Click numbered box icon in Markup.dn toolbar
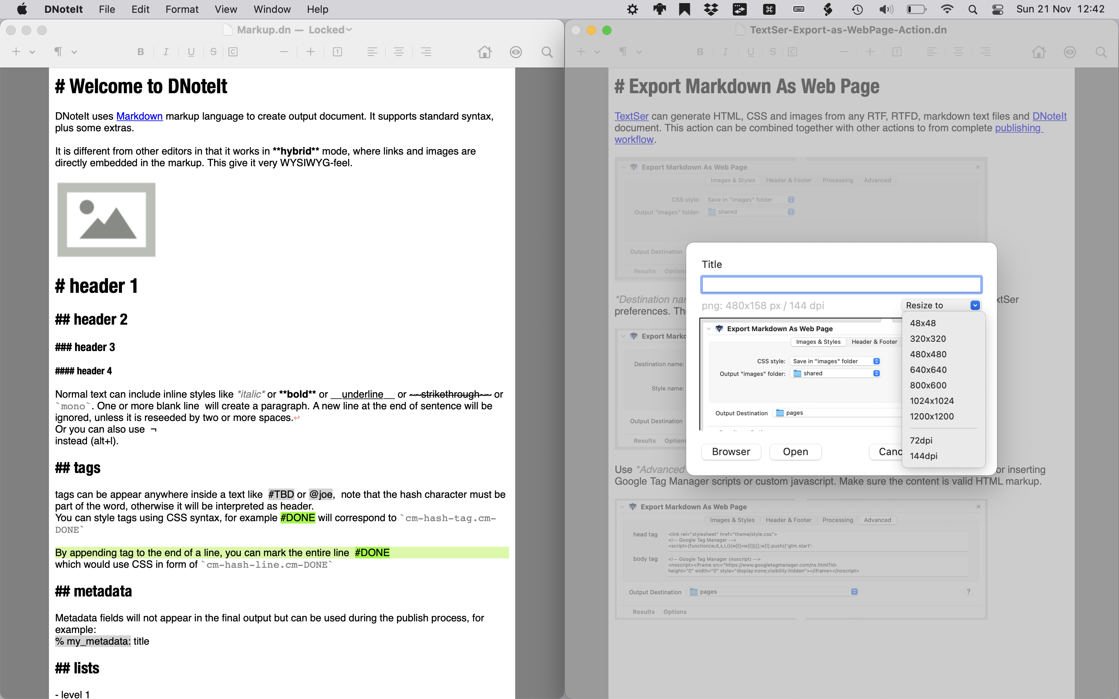Image resolution: width=1119 pixels, height=699 pixels. coord(338,52)
